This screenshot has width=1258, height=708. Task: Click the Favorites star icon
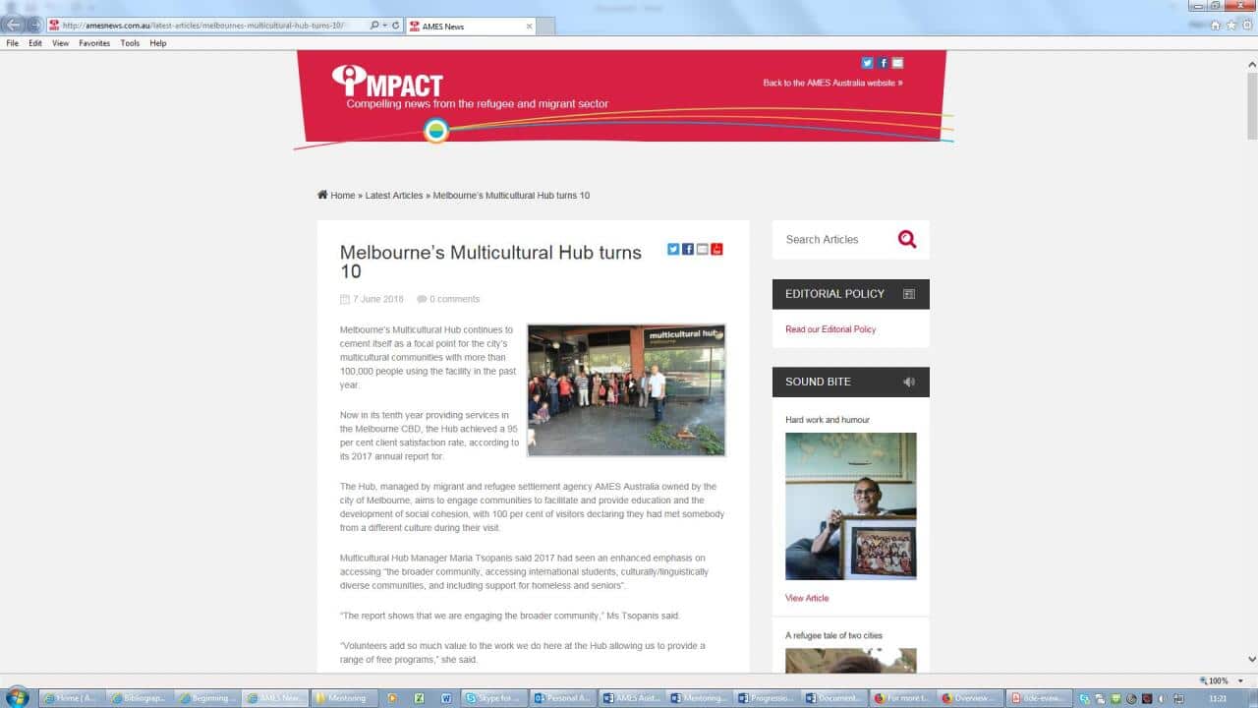[x=1230, y=26]
